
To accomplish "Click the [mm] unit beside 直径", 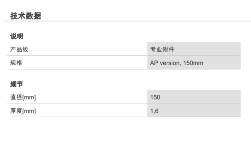I will (29, 97).
